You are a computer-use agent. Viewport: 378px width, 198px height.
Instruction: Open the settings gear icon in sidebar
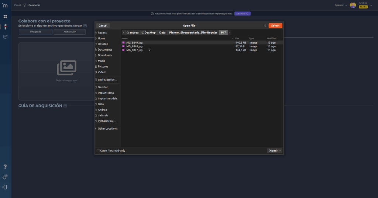tap(5, 177)
